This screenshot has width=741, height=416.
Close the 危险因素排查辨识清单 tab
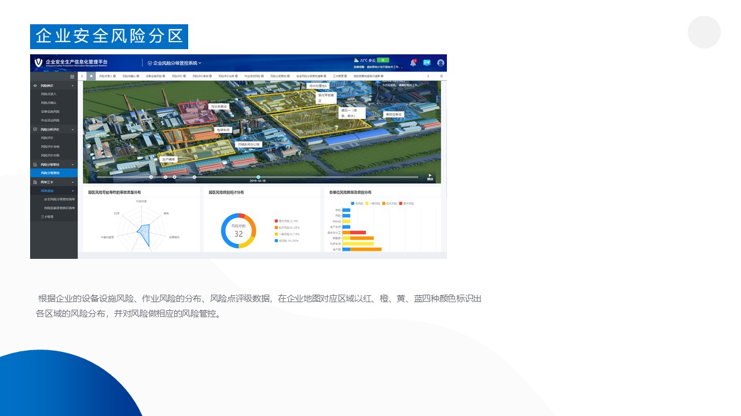382,76
